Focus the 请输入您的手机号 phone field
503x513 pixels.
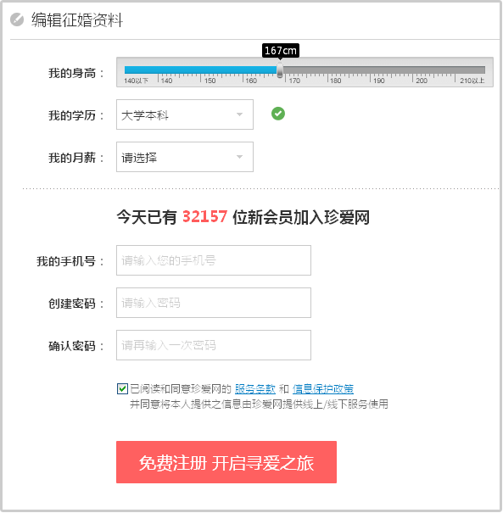click(214, 260)
